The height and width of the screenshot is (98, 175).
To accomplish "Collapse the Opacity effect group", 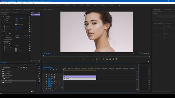I will 2,32.
